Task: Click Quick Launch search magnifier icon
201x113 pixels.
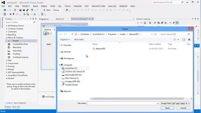Action: 182,2
